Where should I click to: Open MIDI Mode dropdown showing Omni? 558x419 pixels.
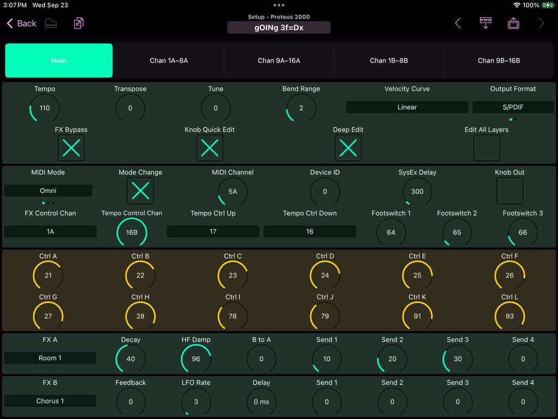click(48, 190)
